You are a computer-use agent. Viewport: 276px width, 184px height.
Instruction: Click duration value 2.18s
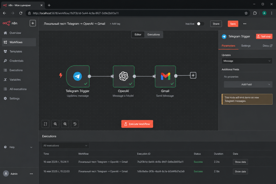tap(217, 171)
